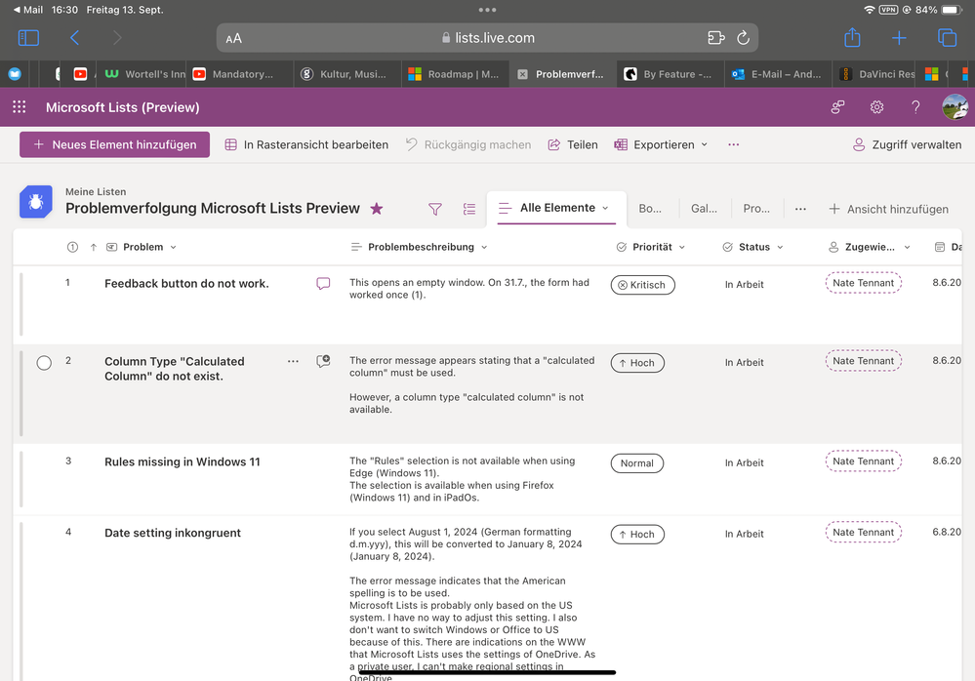This screenshot has width=975, height=681.
Task: Open the Problembeschreibung column menu
Action: point(420,247)
